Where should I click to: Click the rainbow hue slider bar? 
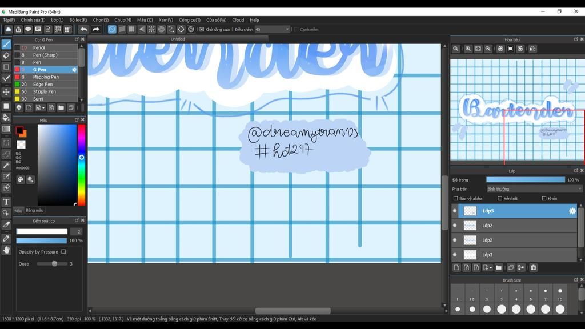[x=81, y=165]
